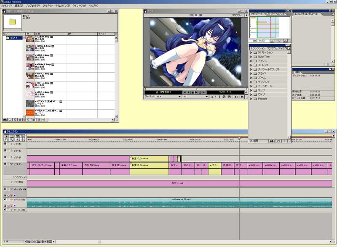
Task: Open the Timeline menu
Action: tap(62, 5)
